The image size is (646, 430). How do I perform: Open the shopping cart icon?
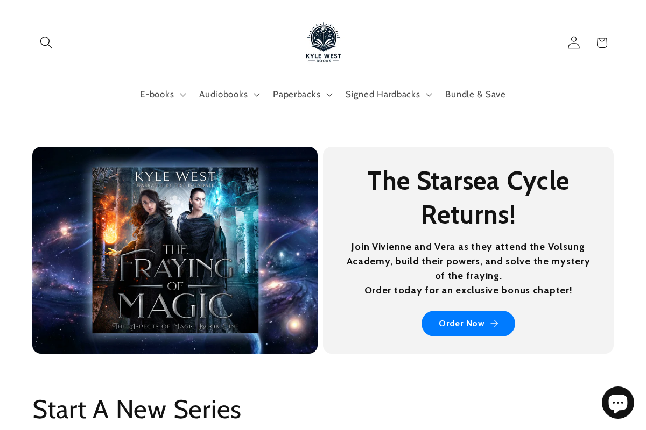coord(602,42)
